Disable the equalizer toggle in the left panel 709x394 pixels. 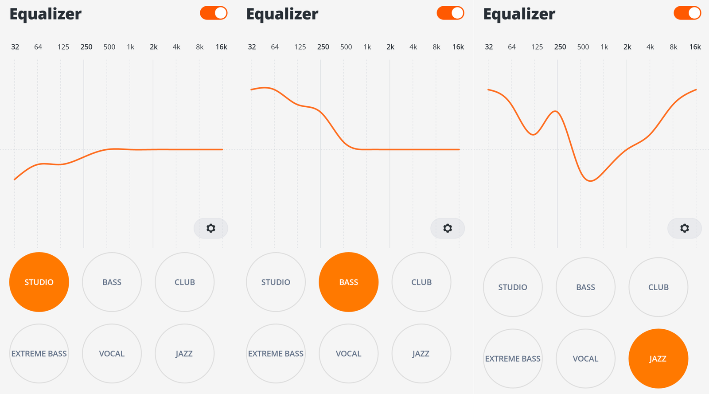tap(214, 13)
